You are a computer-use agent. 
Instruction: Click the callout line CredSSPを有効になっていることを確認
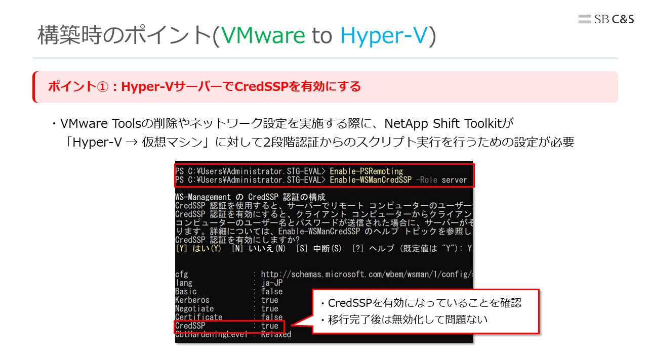coord(420,303)
